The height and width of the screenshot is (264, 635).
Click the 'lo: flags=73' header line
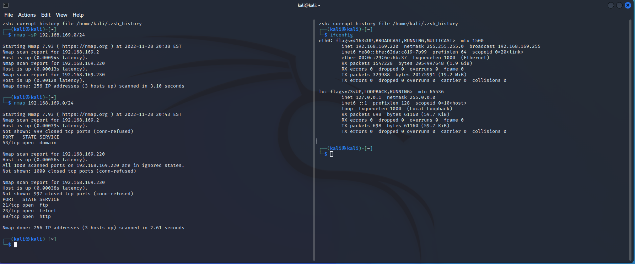pos(381,92)
